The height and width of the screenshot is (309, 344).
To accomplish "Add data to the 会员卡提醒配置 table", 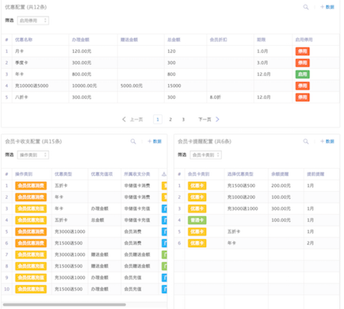I will click(327, 142).
